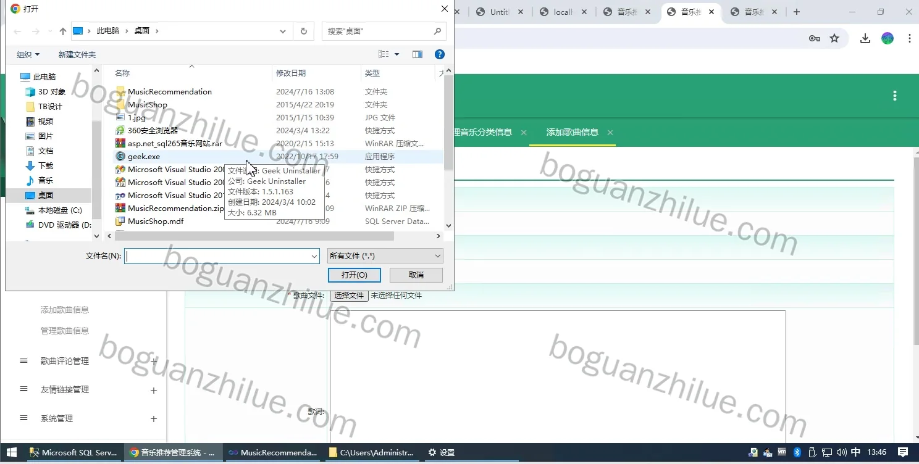
Task: Open the view options dropdown arrow
Action: (397, 54)
